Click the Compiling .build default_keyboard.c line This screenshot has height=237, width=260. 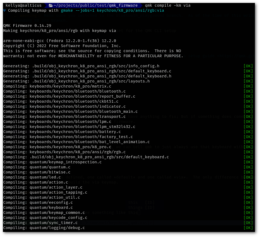click(x=86, y=157)
